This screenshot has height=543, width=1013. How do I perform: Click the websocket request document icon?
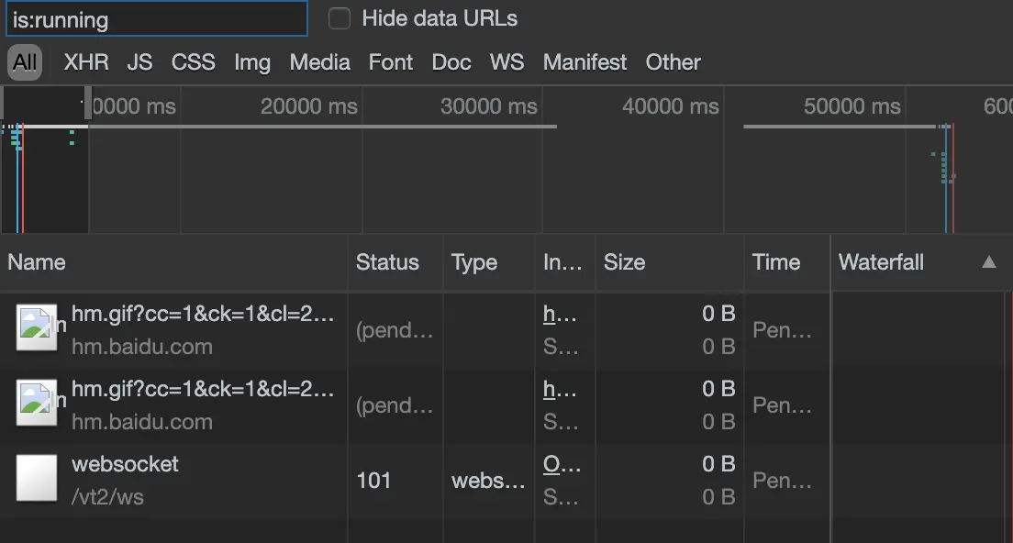click(37, 480)
